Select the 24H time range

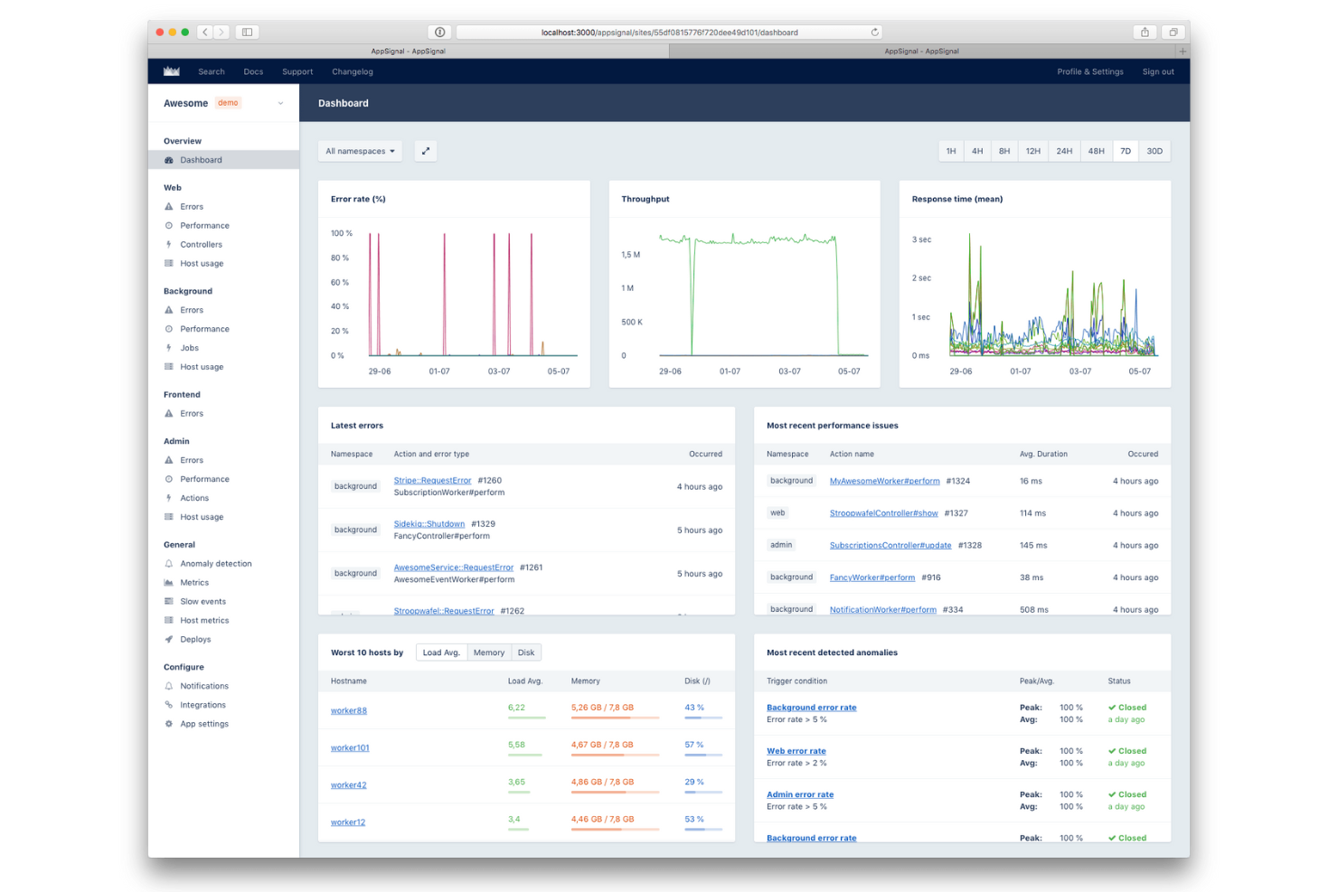[x=1063, y=151]
